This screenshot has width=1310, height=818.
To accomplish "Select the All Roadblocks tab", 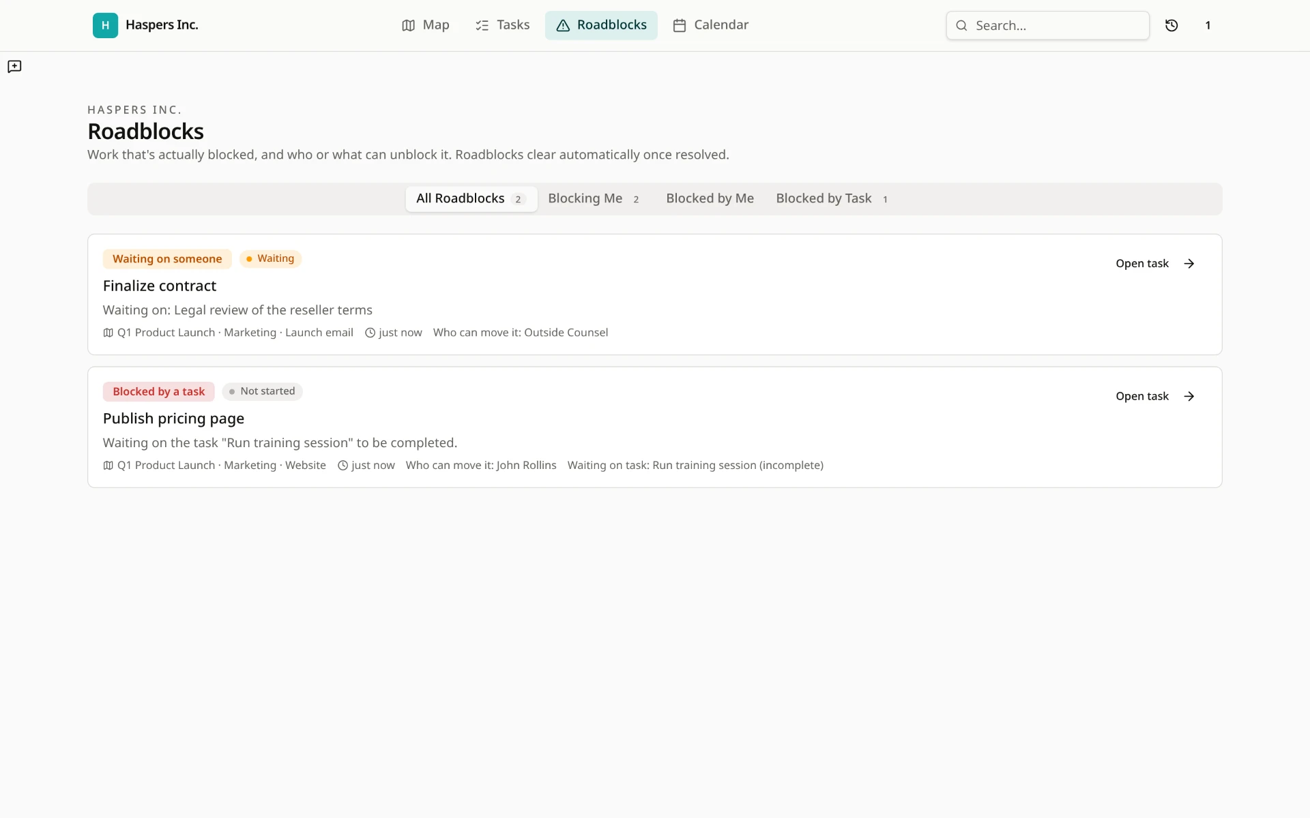I will [471, 199].
